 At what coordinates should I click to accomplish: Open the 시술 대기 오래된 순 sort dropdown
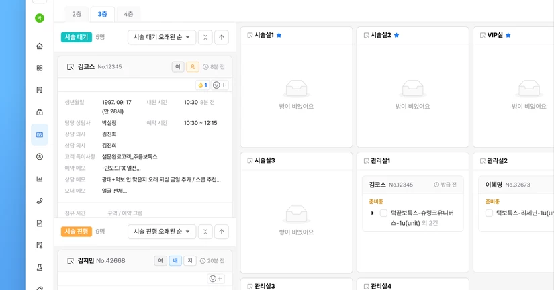pyautogui.click(x=161, y=38)
